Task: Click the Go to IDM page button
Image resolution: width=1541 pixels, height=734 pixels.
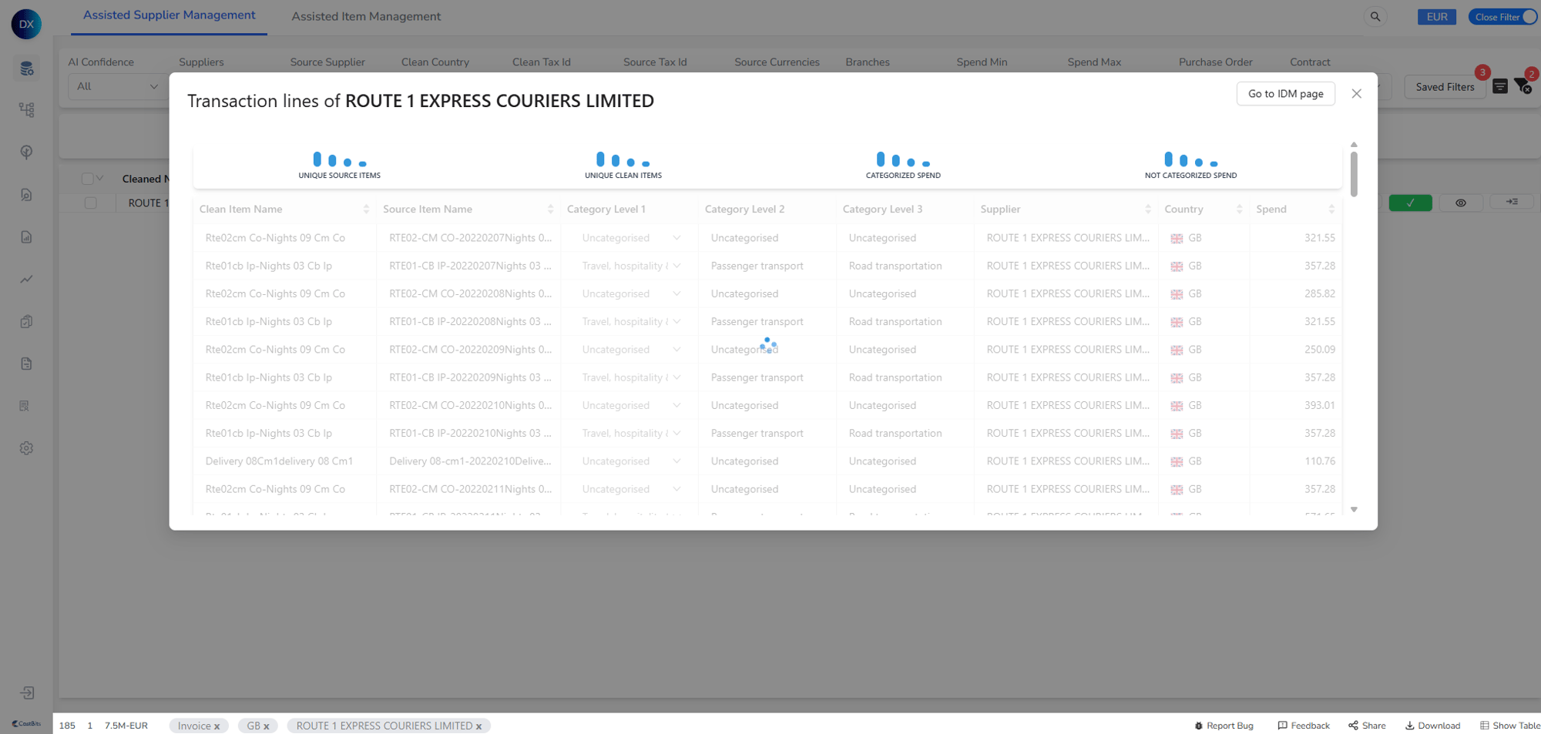Action: 1285,94
